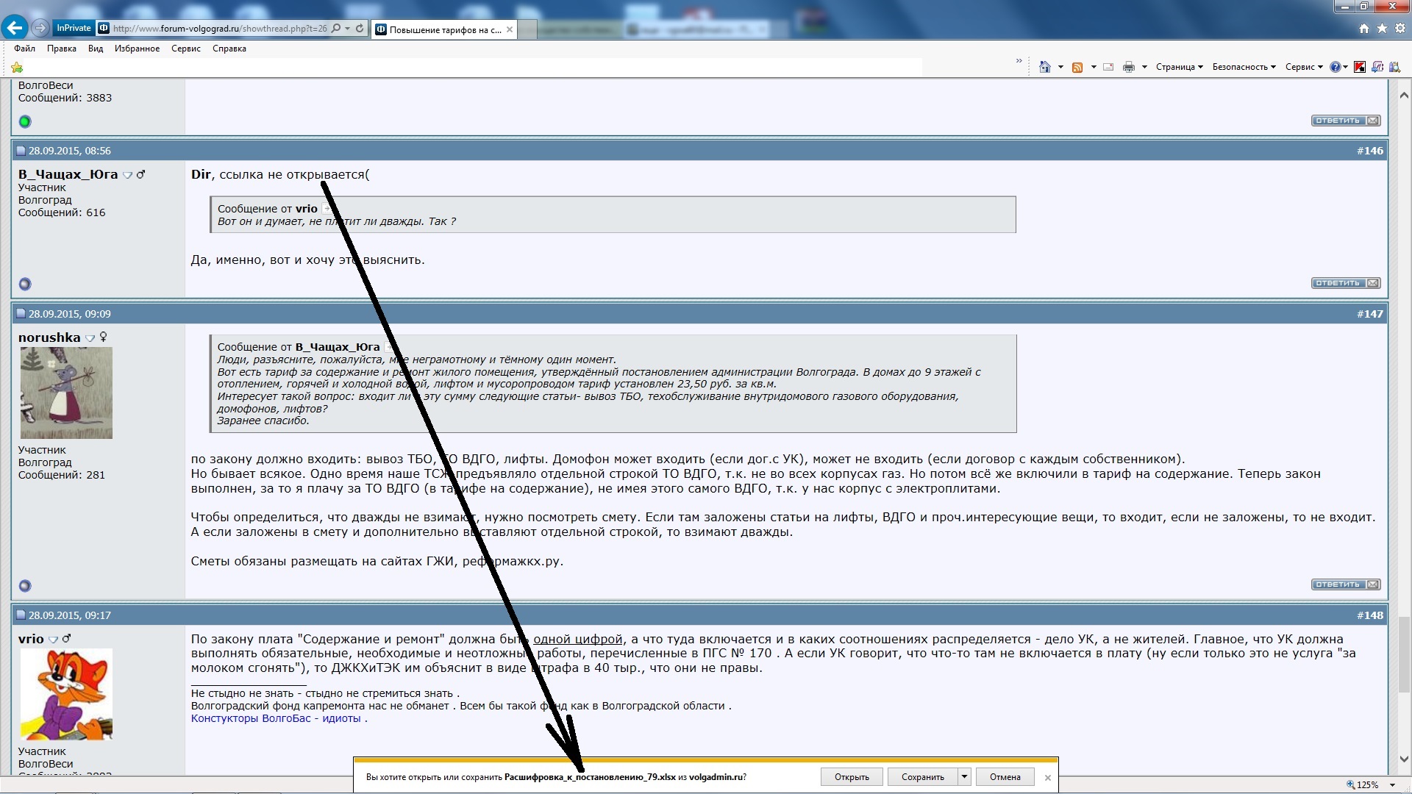Click Отмена in the download bar
This screenshot has width=1412, height=794.
click(1005, 777)
